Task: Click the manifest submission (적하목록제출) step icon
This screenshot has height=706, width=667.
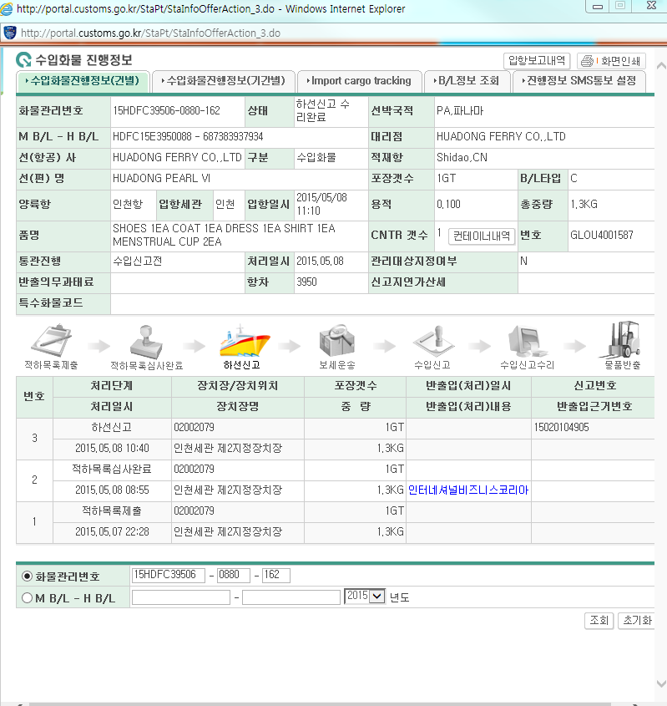Action: [51, 340]
